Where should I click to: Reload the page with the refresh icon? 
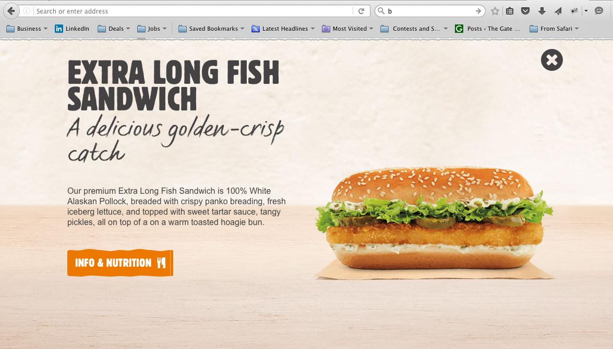pyautogui.click(x=361, y=11)
